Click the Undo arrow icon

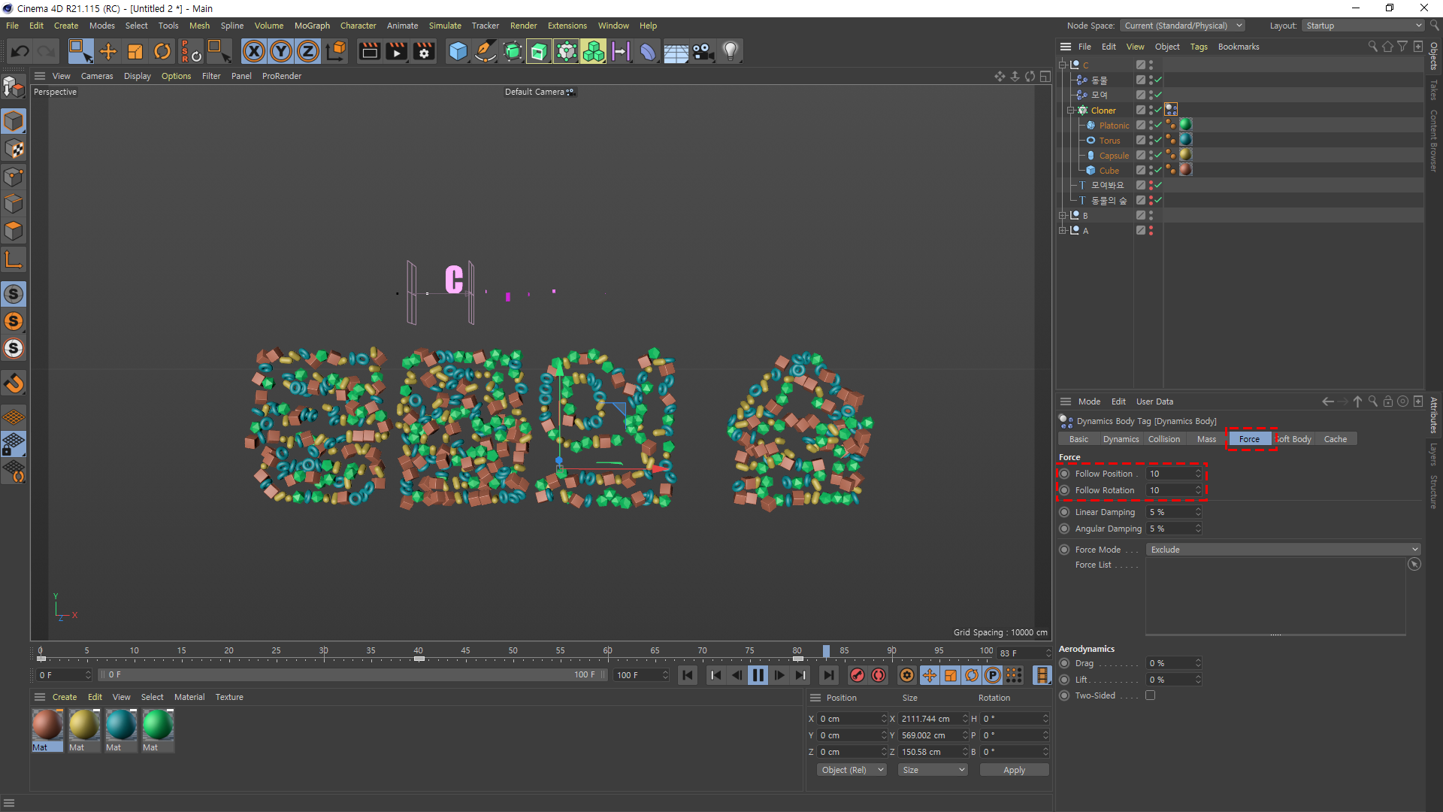point(20,51)
